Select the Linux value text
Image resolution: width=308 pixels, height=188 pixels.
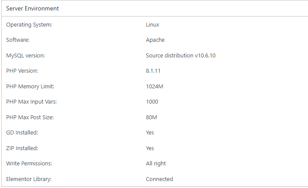152,25
